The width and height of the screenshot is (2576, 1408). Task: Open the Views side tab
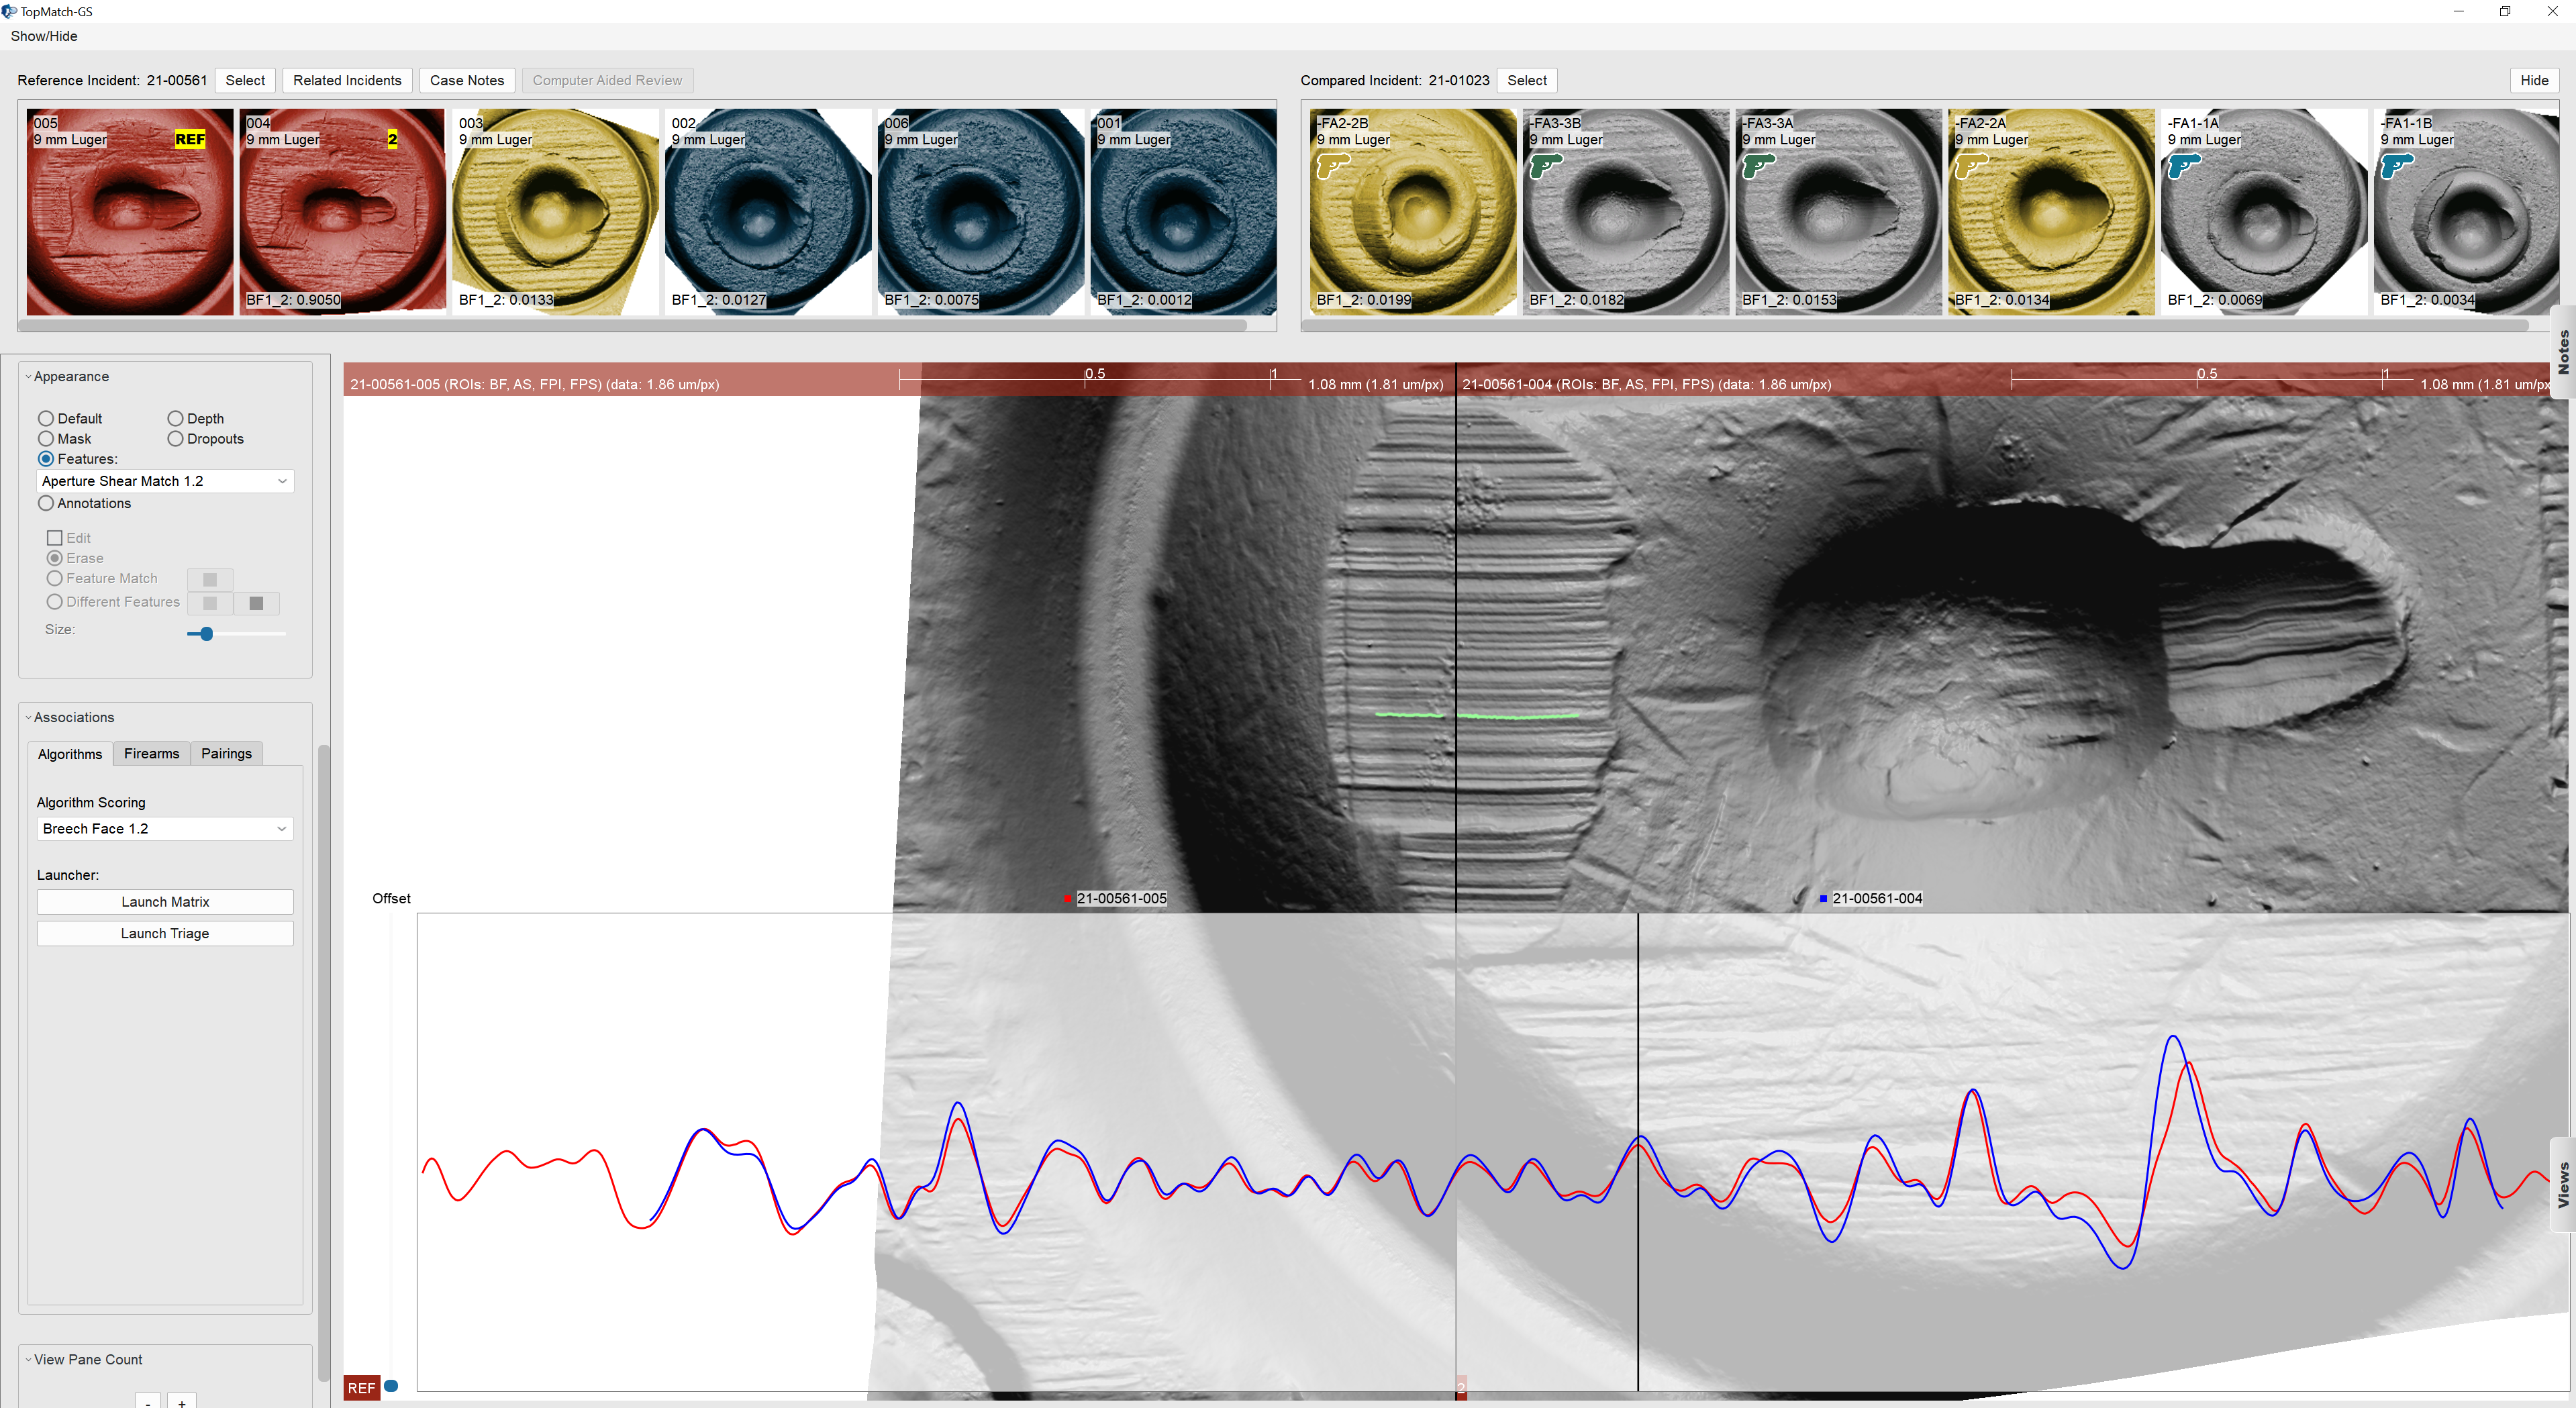pyautogui.click(x=2563, y=1184)
